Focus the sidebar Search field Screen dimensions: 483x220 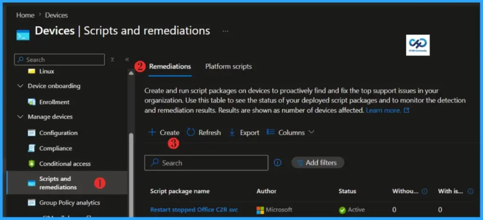59,60
